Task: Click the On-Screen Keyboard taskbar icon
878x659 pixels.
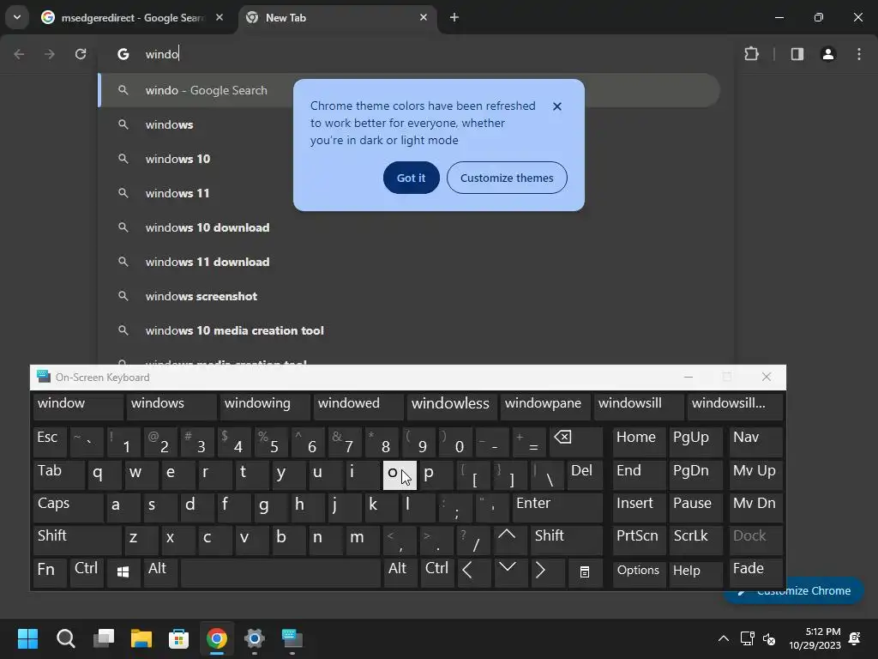Action: tap(292, 638)
